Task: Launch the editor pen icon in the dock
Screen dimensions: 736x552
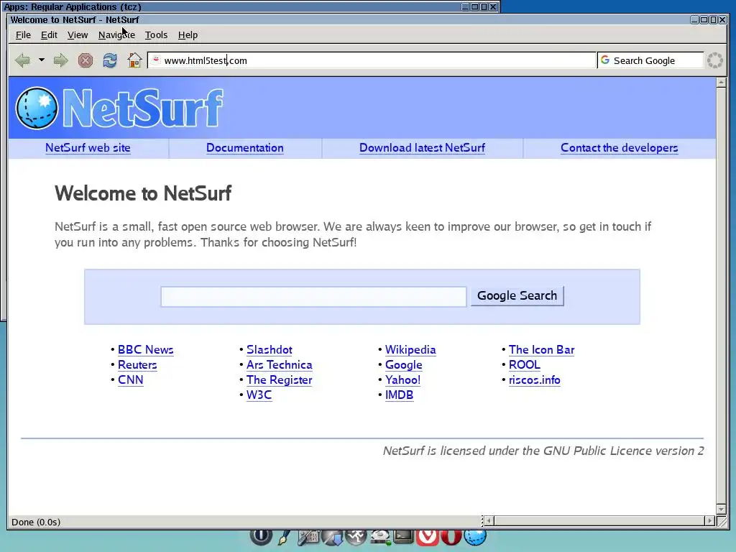Action: coord(284,537)
